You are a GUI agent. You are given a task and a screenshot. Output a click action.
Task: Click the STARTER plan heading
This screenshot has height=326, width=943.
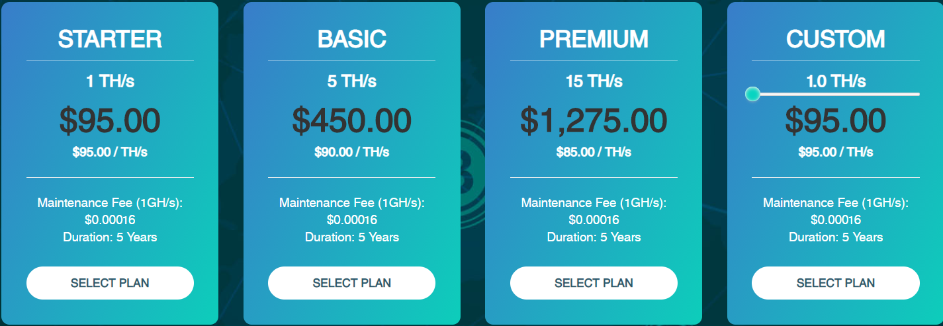110,39
